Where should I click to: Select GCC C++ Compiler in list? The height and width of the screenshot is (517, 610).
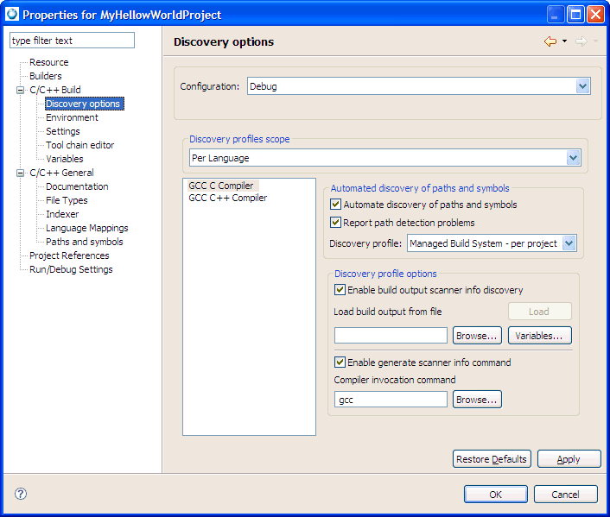pyautogui.click(x=227, y=198)
